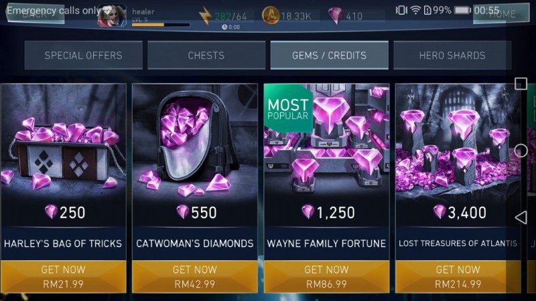Screen dimensions: 536x301
Task: Tap the healer player avatar portrait
Action: [112, 15]
